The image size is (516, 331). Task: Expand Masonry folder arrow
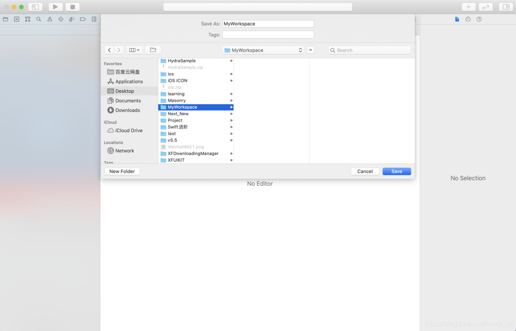[231, 101]
